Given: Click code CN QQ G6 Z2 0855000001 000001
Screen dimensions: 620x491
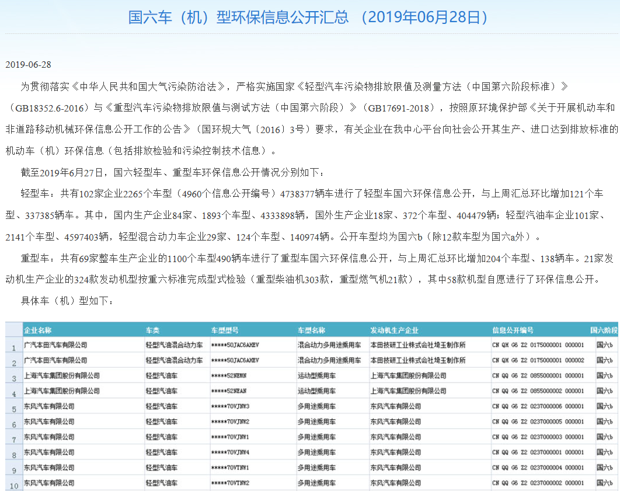Looking at the screenshot, I should click(538, 375).
